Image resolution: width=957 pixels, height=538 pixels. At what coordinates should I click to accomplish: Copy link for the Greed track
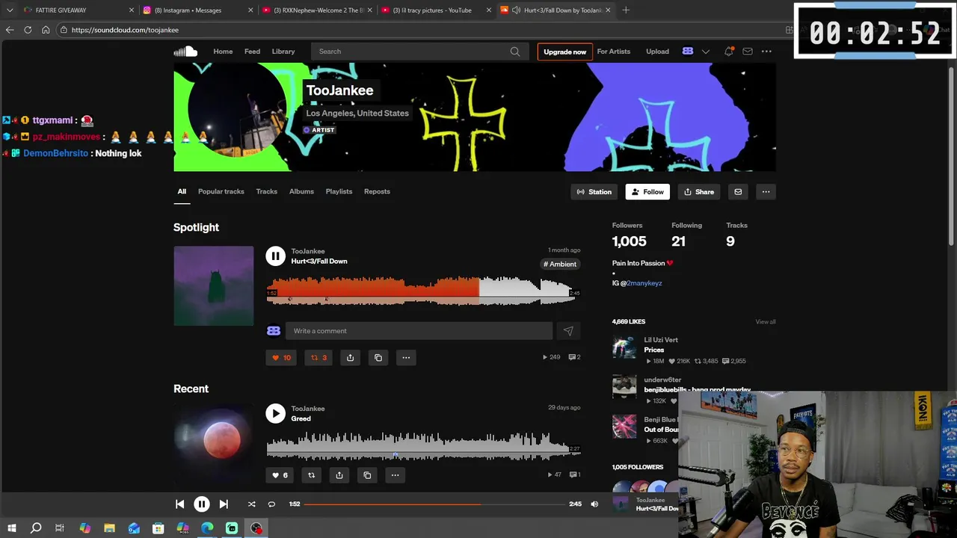pyautogui.click(x=367, y=475)
